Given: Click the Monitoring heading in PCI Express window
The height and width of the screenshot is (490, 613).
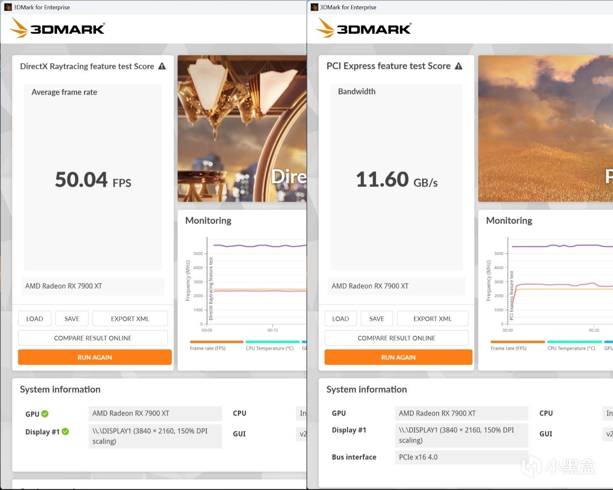Looking at the screenshot, I should [x=509, y=220].
